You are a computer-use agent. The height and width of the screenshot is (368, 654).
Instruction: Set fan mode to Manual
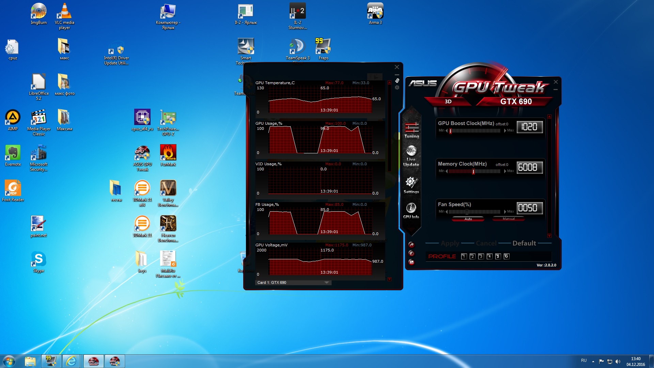point(509,219)
